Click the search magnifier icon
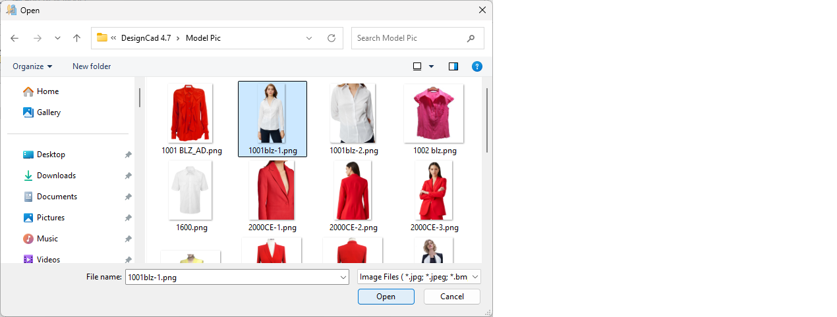Image resolution: width=837 pixels, height=317 pixels. pos(471,38)
